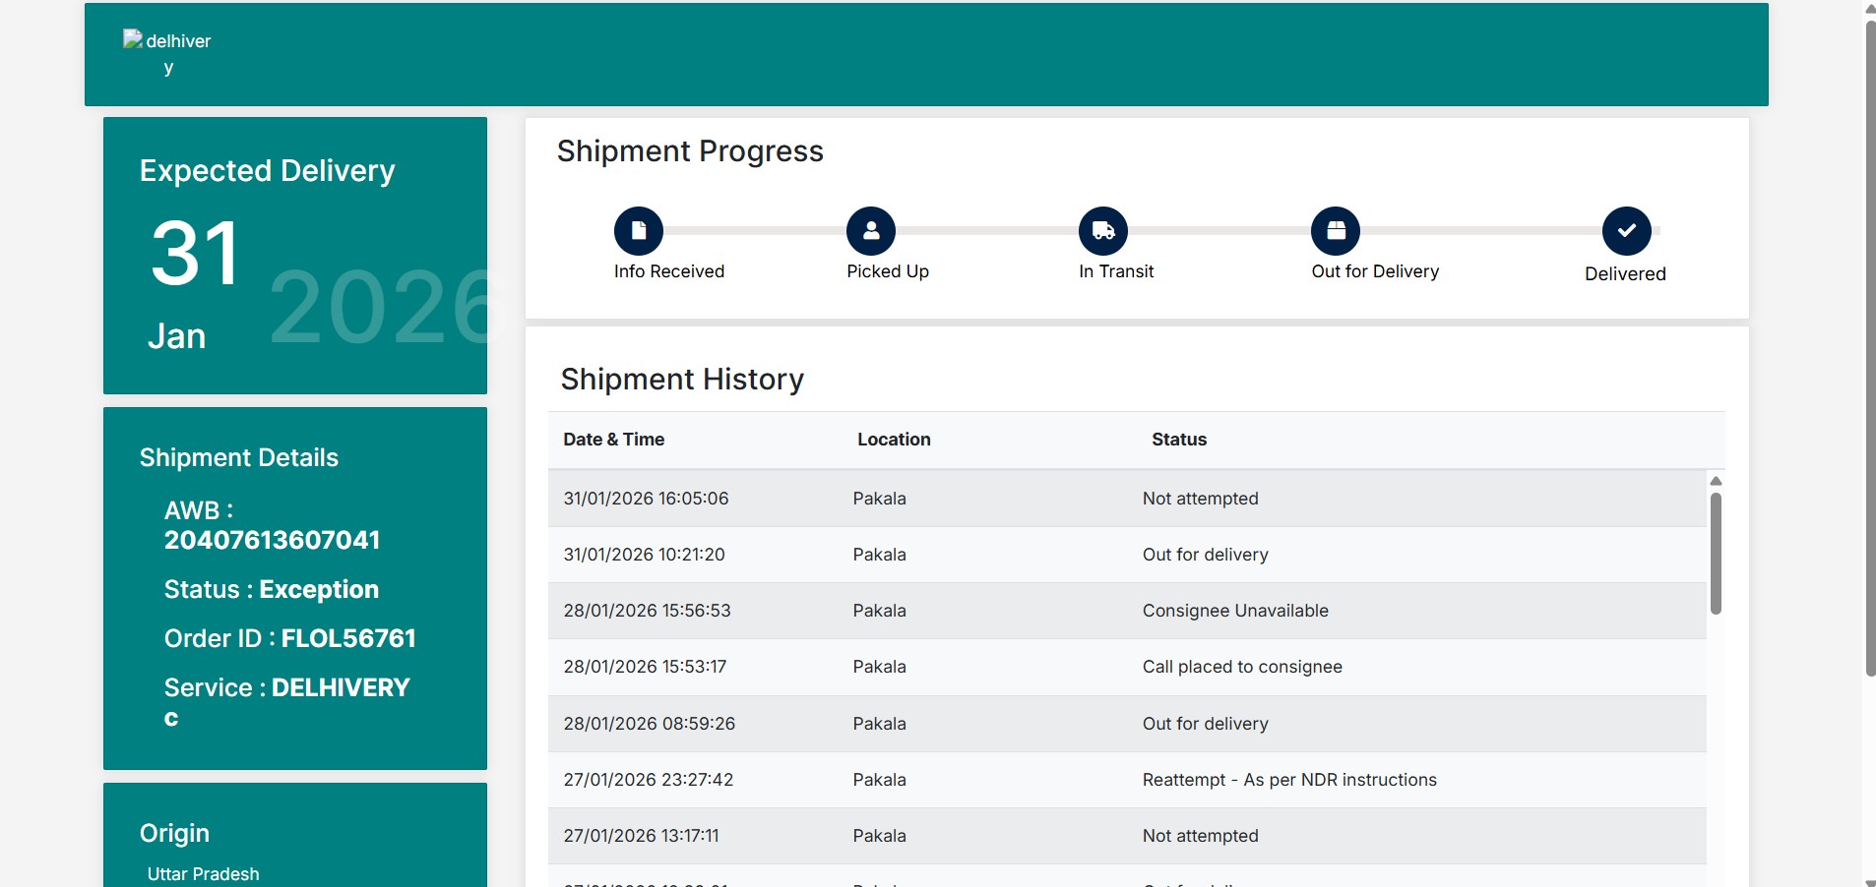
Task: Click the Out for Delivery box icon
Action: 1336,231
